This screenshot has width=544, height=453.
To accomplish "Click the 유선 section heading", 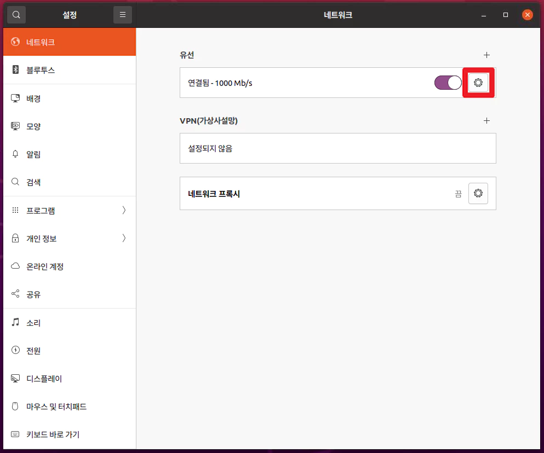I will pos(187,55).
